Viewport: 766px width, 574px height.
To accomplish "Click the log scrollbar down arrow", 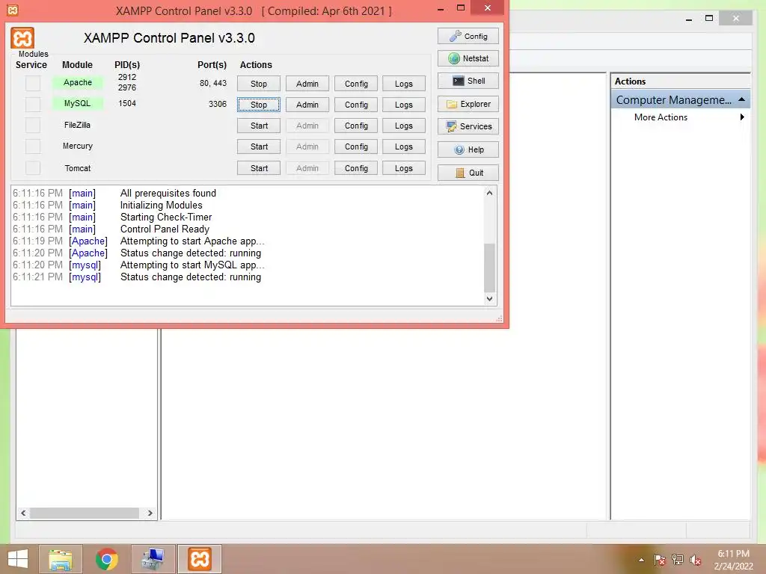I will pos(489,299).
